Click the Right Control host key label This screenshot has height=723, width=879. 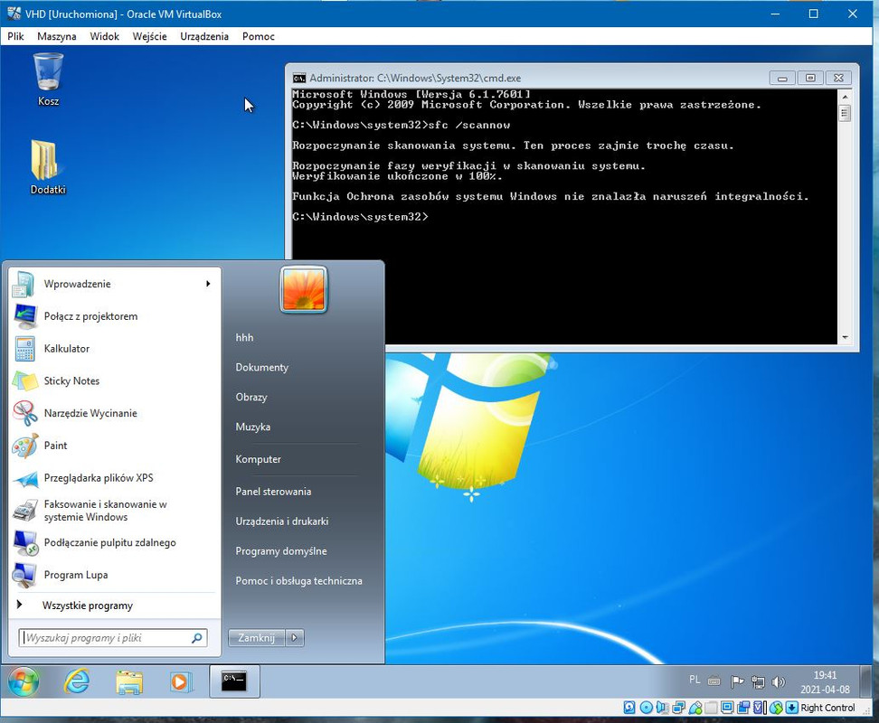tap(827, 708)
